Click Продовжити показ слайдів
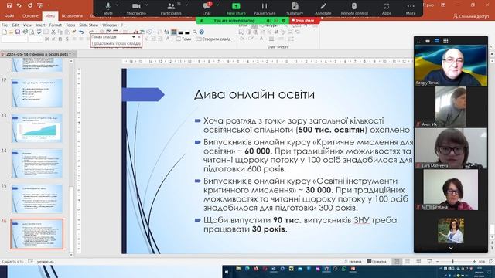This screenshot has height=278, width=495. (116, 43)
